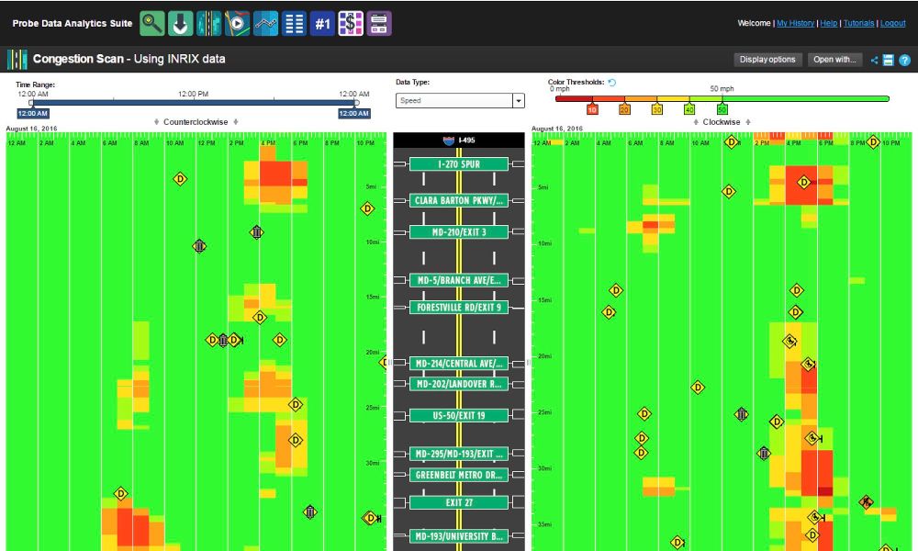Select the congestion scan road icon
Image resolution: width=918 pixels, height=551 pixels.
coord(208,23)
